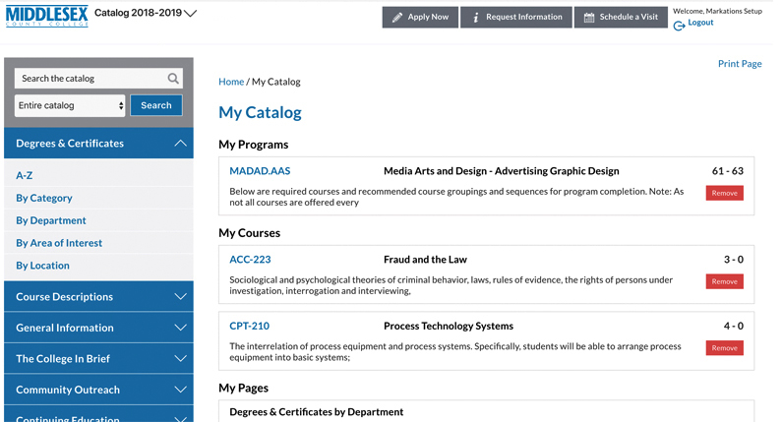Remove ACC-223 Fraud and the Law
The image size is (782, 422).
click(724, 281)
